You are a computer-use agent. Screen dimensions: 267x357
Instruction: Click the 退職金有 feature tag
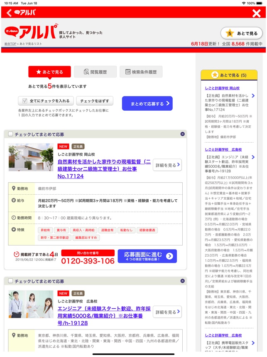coord(107,230)
